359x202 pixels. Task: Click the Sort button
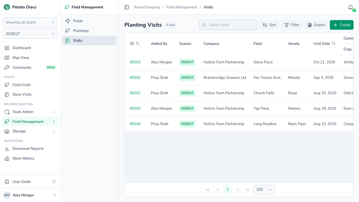(269, 25)
